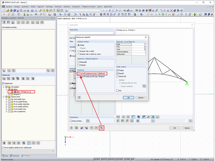This screenshot has width=215, height=161.
Task: Toggle the Viditelnosti checkbox in the navigator
Action: [x=3, y=83]
